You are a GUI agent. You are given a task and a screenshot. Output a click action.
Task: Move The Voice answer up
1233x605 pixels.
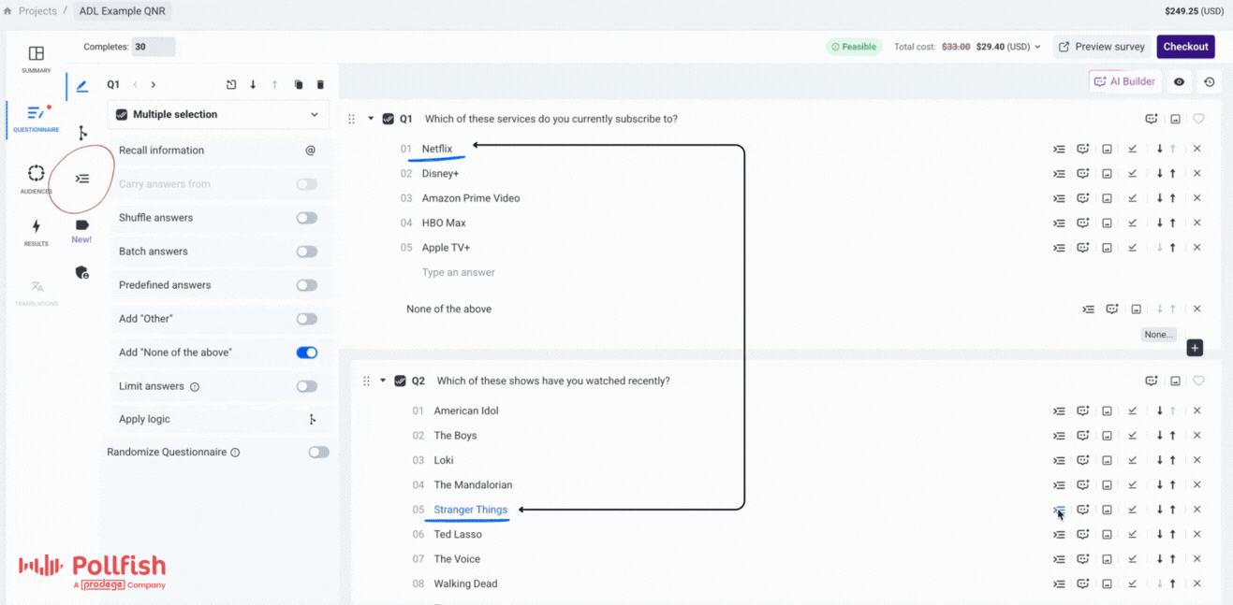[1172, 559]
